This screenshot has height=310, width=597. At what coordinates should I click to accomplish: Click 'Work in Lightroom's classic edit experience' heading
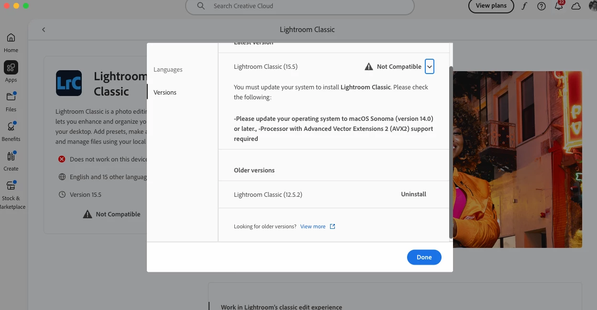click(x=281, y=307)
